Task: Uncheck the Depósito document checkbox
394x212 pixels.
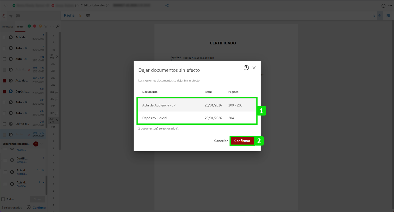Action: pyautogui.click(x=4, y=92)
